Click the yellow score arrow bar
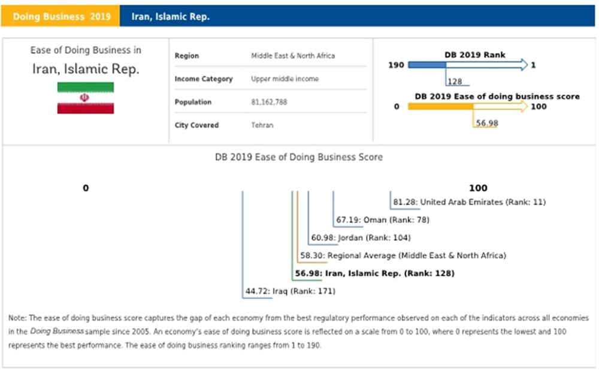The image size is (599, 374). coord(468,106)
